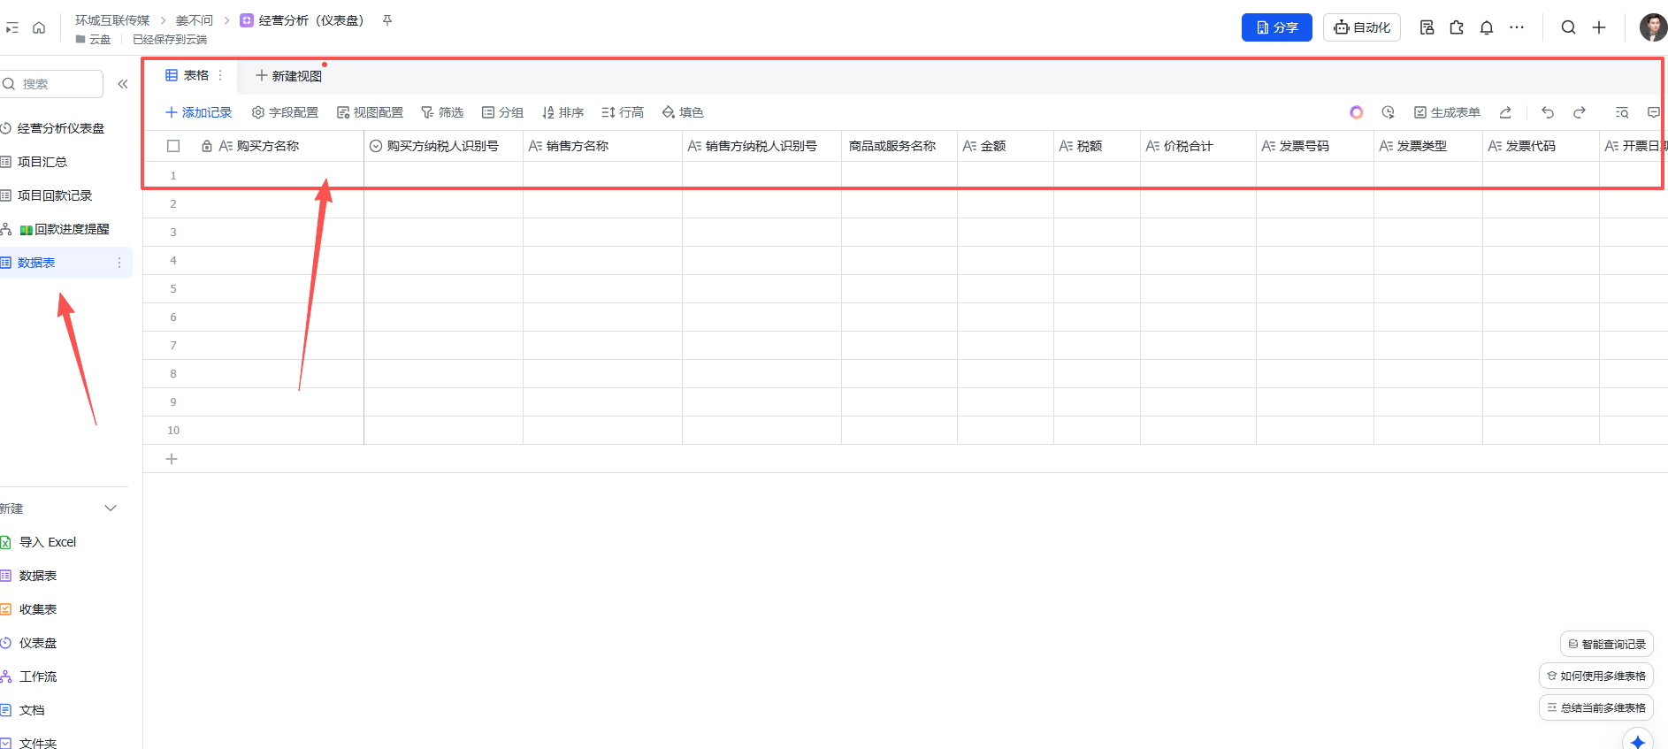This screenshot has height=749, width=1668.
Task: Open the notifications bell
Action: pyautogui.click(x=1487, y=27)
